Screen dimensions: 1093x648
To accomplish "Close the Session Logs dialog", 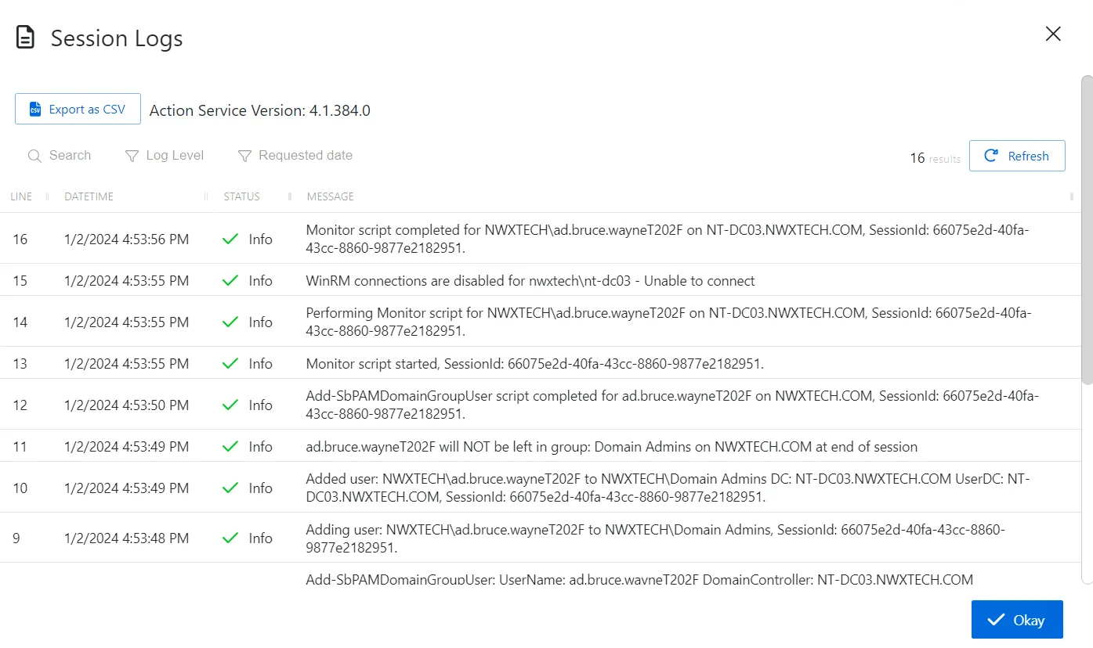I will pos(1053,34).
